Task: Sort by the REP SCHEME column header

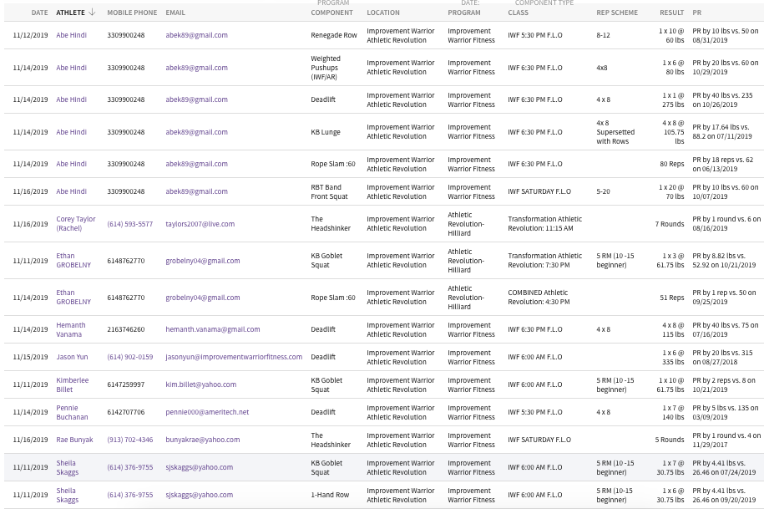Action: [x=617, y=13]
